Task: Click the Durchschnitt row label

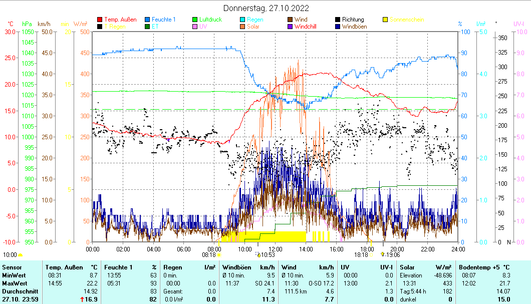Action: 18,291
